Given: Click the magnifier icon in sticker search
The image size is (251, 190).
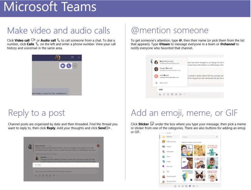Looking at the screenshot, I should (217, 137).
